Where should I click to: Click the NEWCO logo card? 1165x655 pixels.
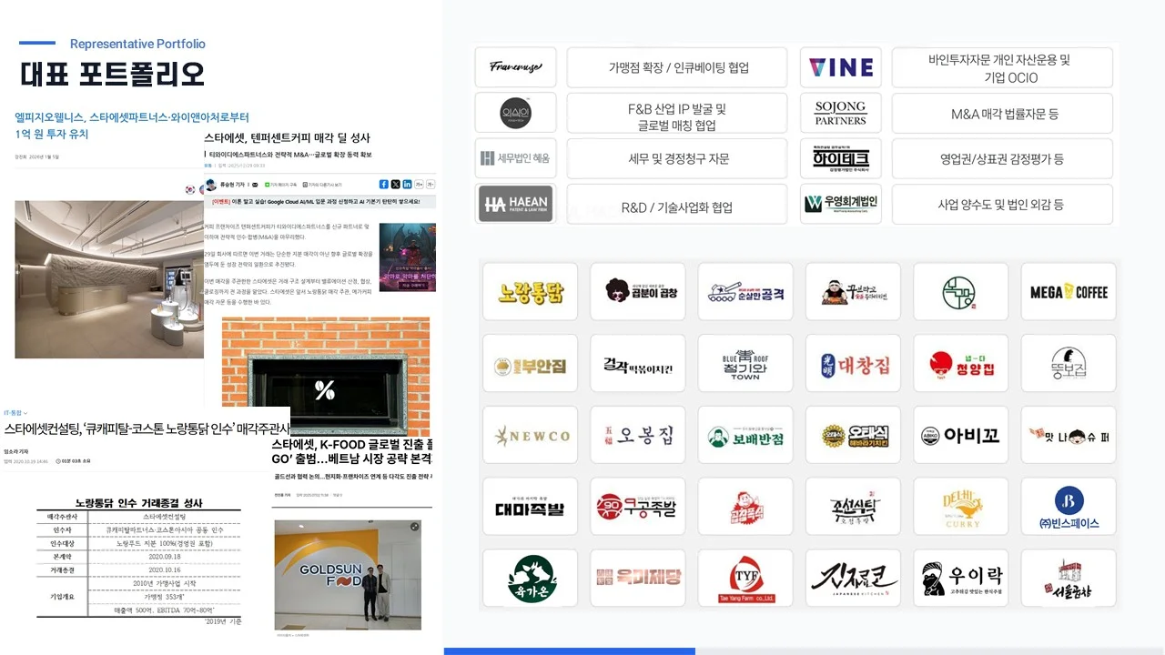pos(530,435)
